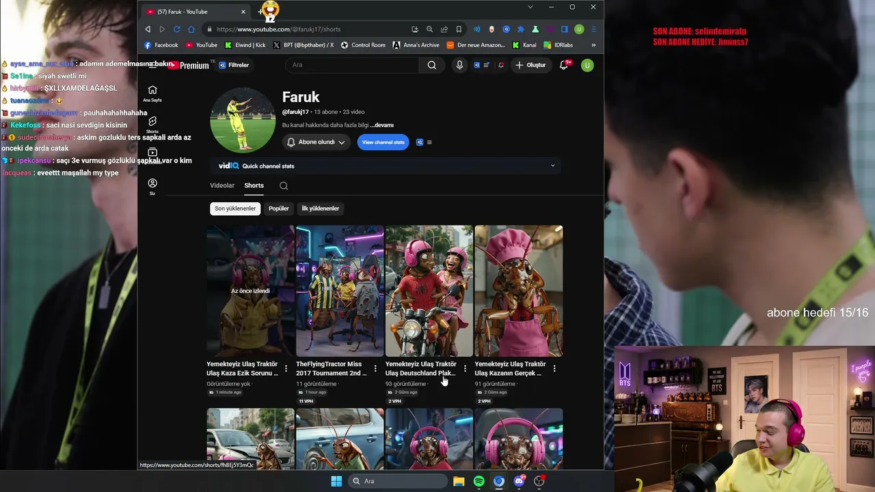The width and height of the screenshot is (875, 492).
Task: Open options for Ulaş Deutschland Plak short
Action: click(465, 368)
